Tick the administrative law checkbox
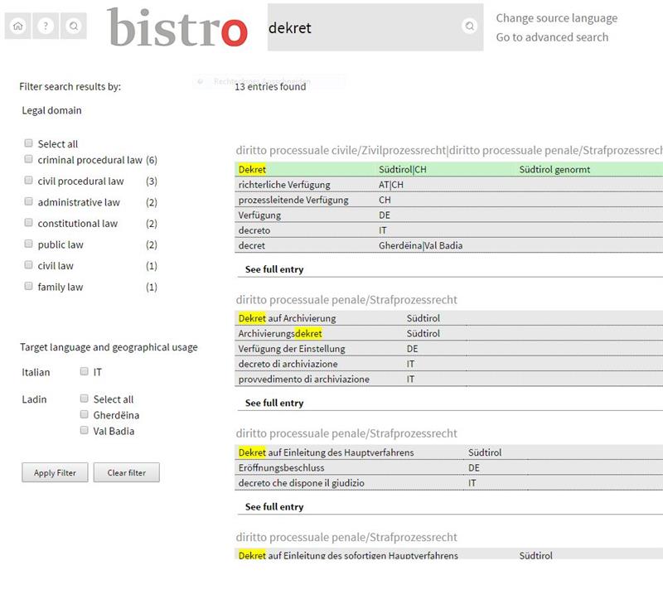This screenshot has width=663, height=590. pos(30,201)
